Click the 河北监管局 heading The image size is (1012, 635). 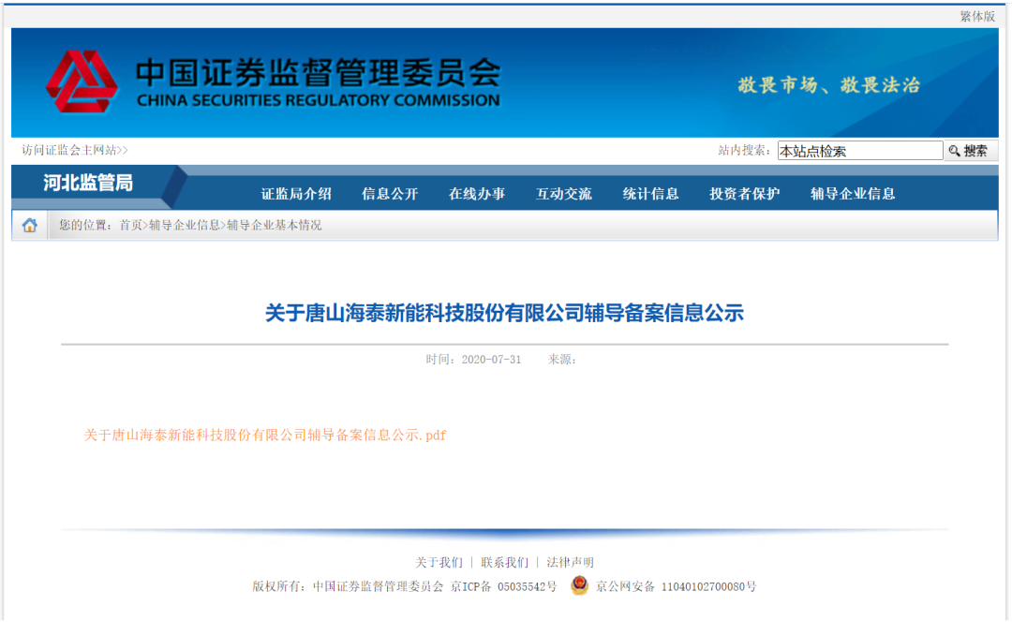click(88, 184)
